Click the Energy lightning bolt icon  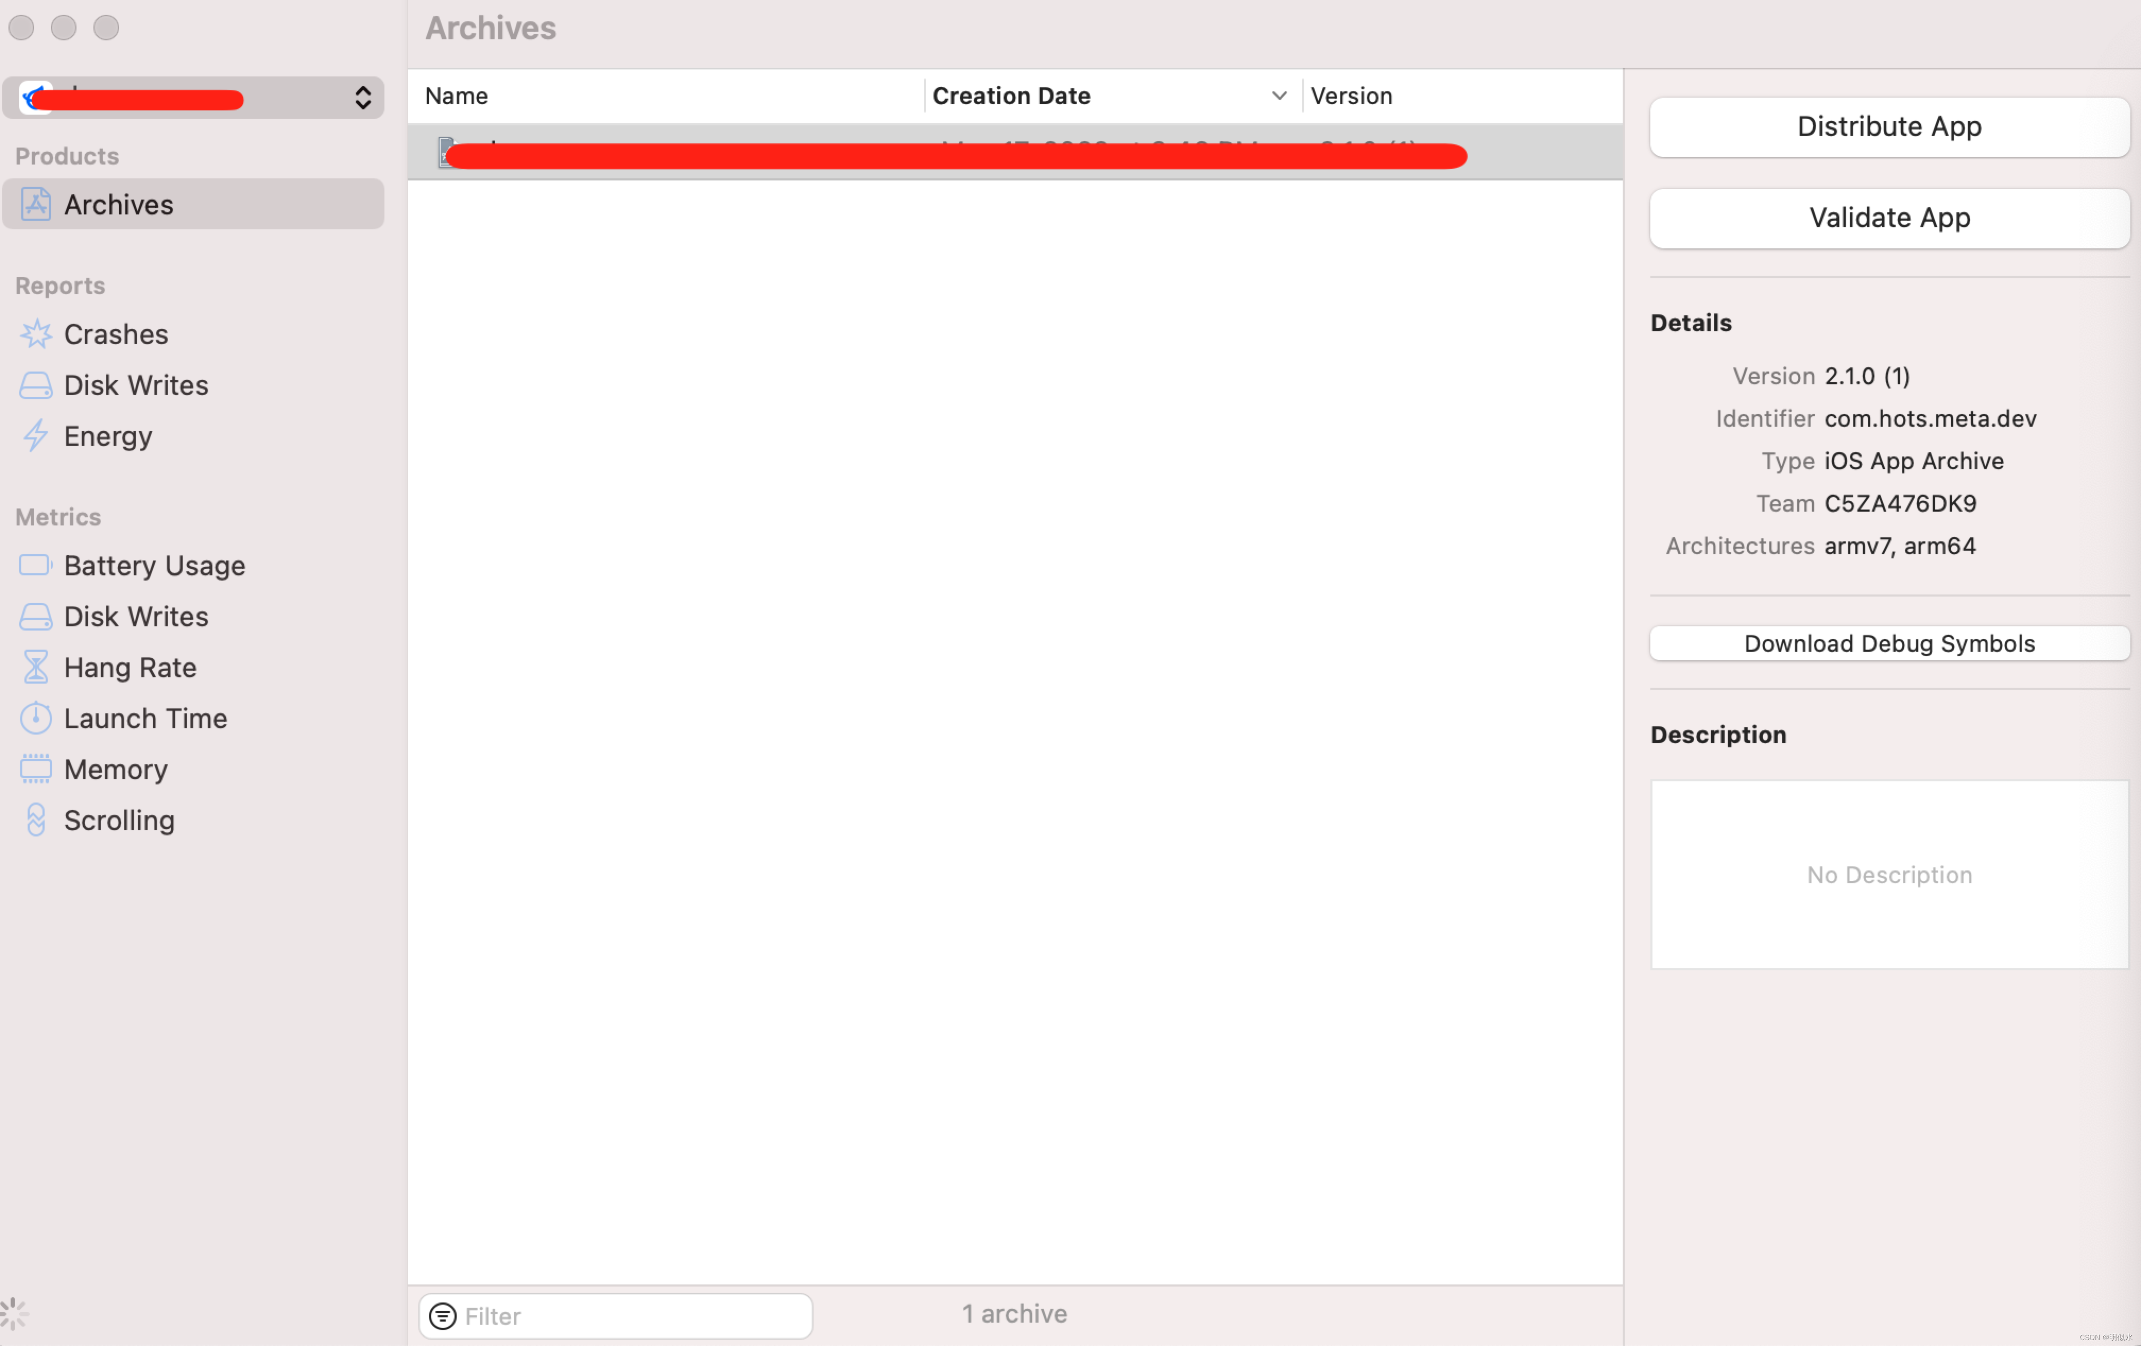tap(36, 436)
